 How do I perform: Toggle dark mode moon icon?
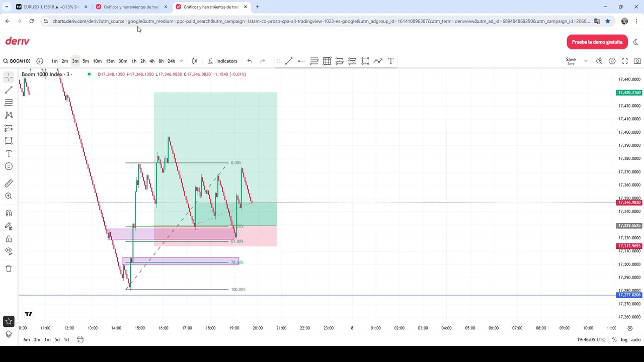636,42
